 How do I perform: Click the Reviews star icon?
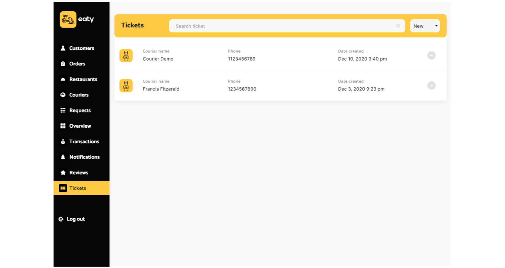[63, 173]
